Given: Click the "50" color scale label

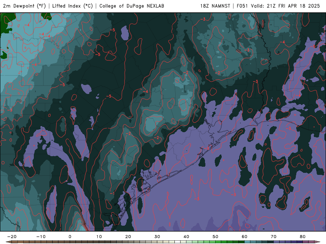Looking at the screenshot, I should [216, 237].
